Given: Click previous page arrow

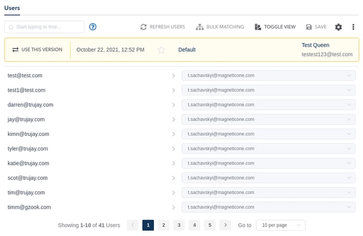Looking at the screenshot, I should pyautogui.click(x=132, y=225).
